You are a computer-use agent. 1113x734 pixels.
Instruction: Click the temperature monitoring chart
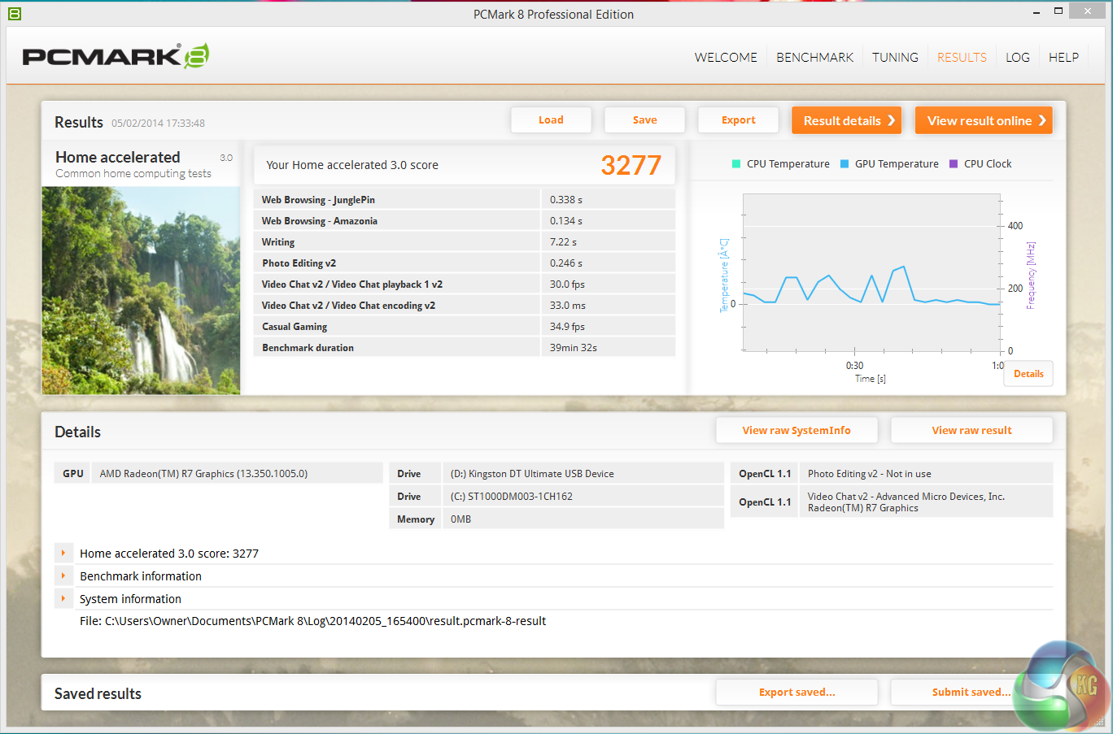click(x=871, y=273)
